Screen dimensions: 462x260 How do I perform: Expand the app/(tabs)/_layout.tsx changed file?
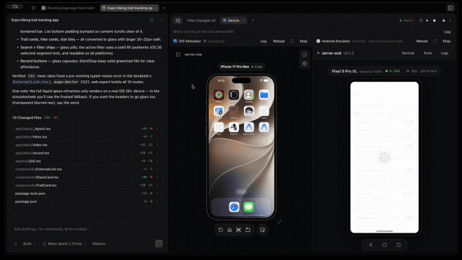pyautogui.click(x=87, y=129)
